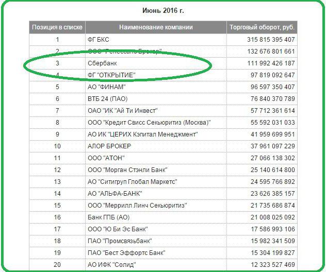
Task: Click position number 14 next to АЛЬФА-БАНК
Action: (x=57, y=194)
